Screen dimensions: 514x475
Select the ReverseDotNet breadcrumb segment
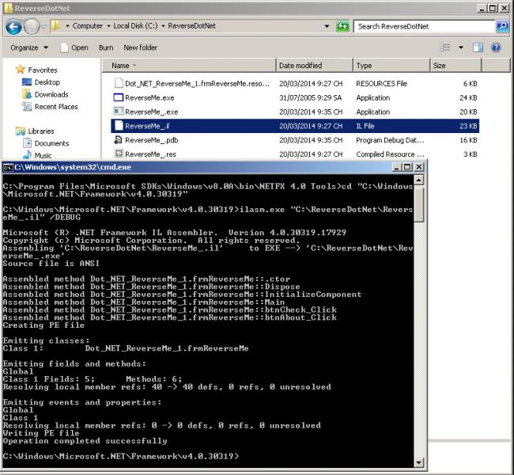tap(192, 26)
